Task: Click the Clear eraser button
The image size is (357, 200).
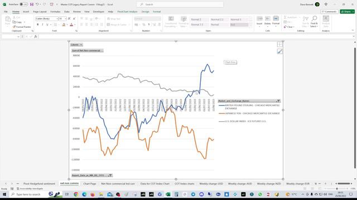Action: (x=289, y=27)
